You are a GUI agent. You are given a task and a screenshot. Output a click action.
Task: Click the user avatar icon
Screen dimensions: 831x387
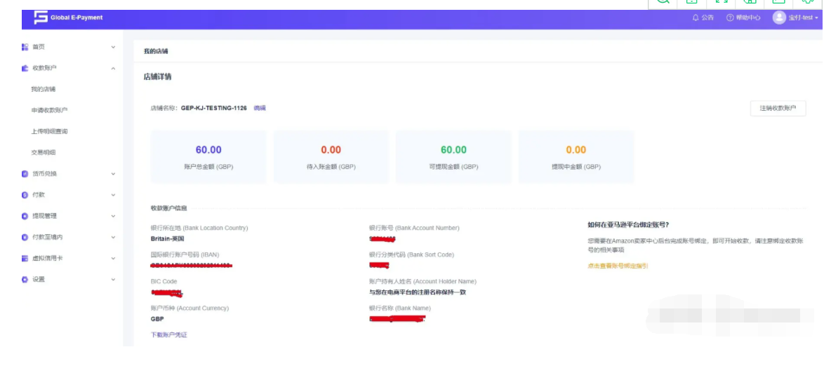pos(779,18)
